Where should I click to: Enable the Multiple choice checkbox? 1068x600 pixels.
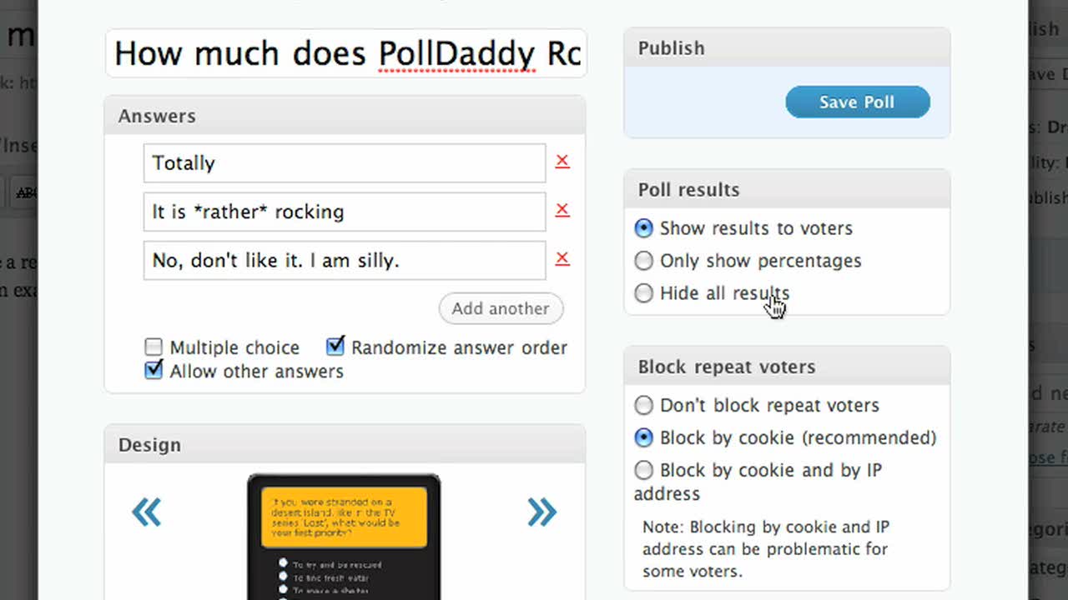154,347
